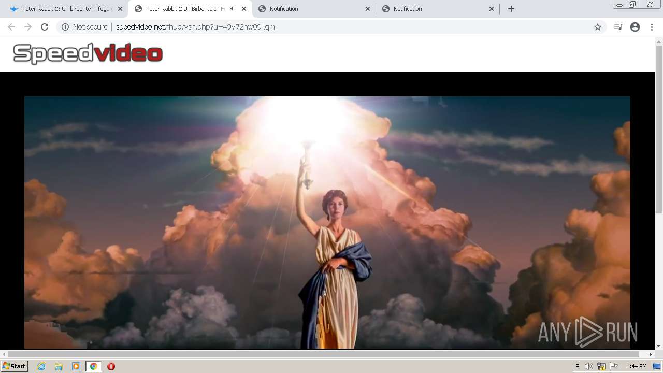The height and width of the screenshot is (373, 663).
Task: Open the red stop-sign taskbar icon
Action: click(111, 366)
